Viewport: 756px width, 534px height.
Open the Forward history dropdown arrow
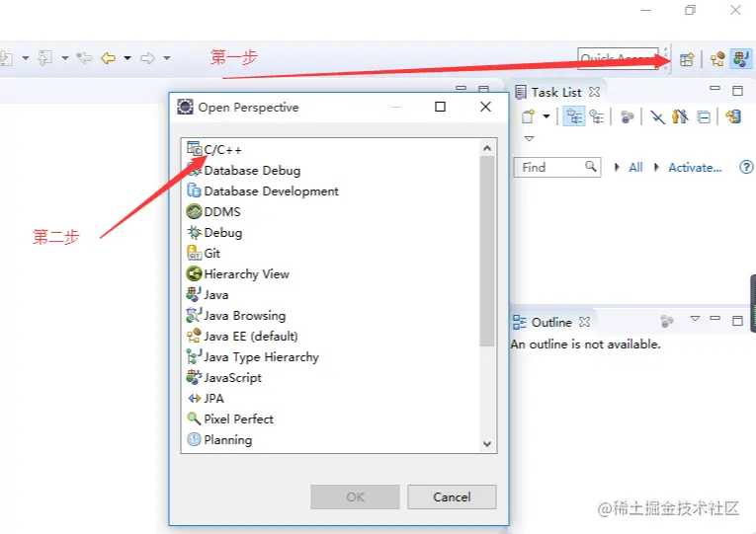(167, 58)
